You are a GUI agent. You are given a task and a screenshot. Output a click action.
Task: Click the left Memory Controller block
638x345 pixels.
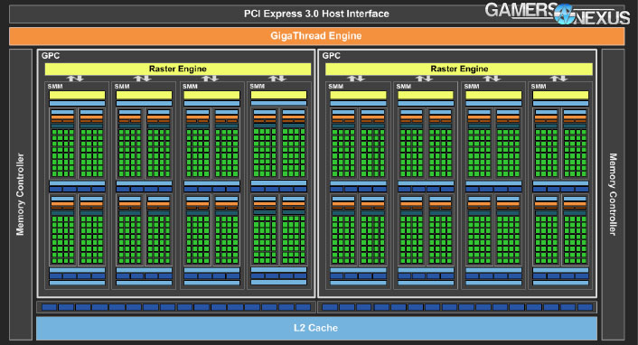21,194
